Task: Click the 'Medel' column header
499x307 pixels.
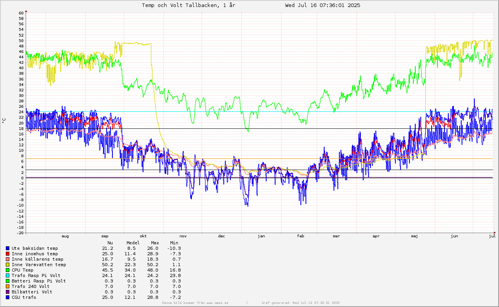Action: pos(133,243)
